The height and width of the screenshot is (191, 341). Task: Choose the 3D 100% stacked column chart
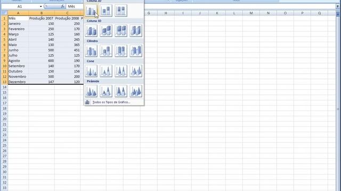click(x=121, y=31)
